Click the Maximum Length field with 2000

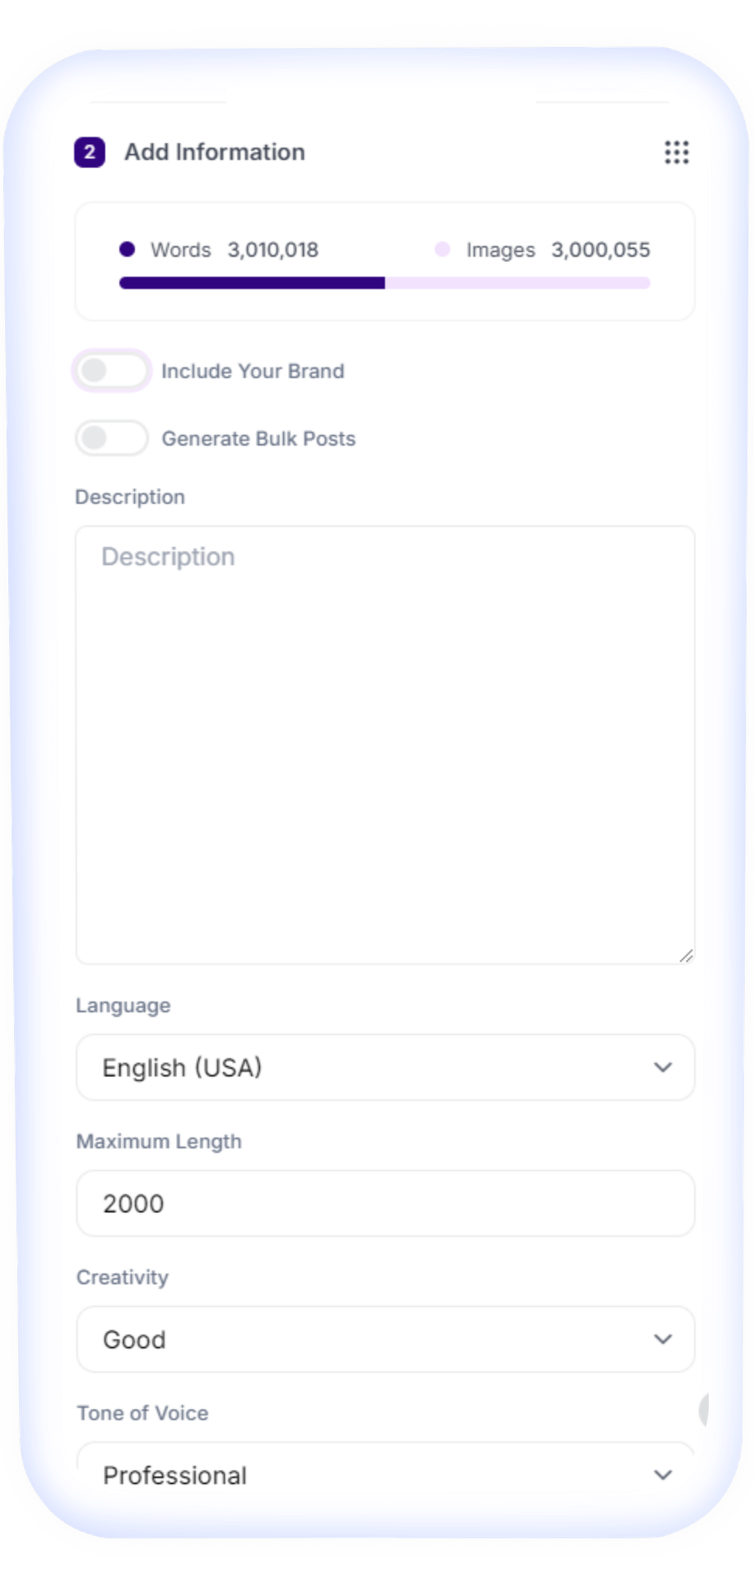pos(385,1203)
